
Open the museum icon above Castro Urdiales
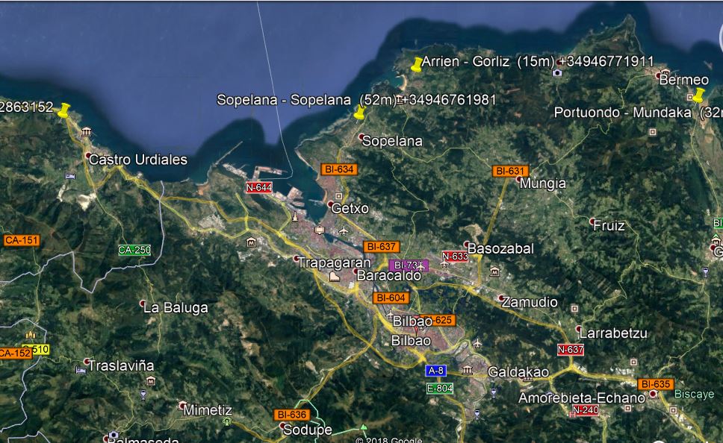pyautogui.click(x=87, y=133)
